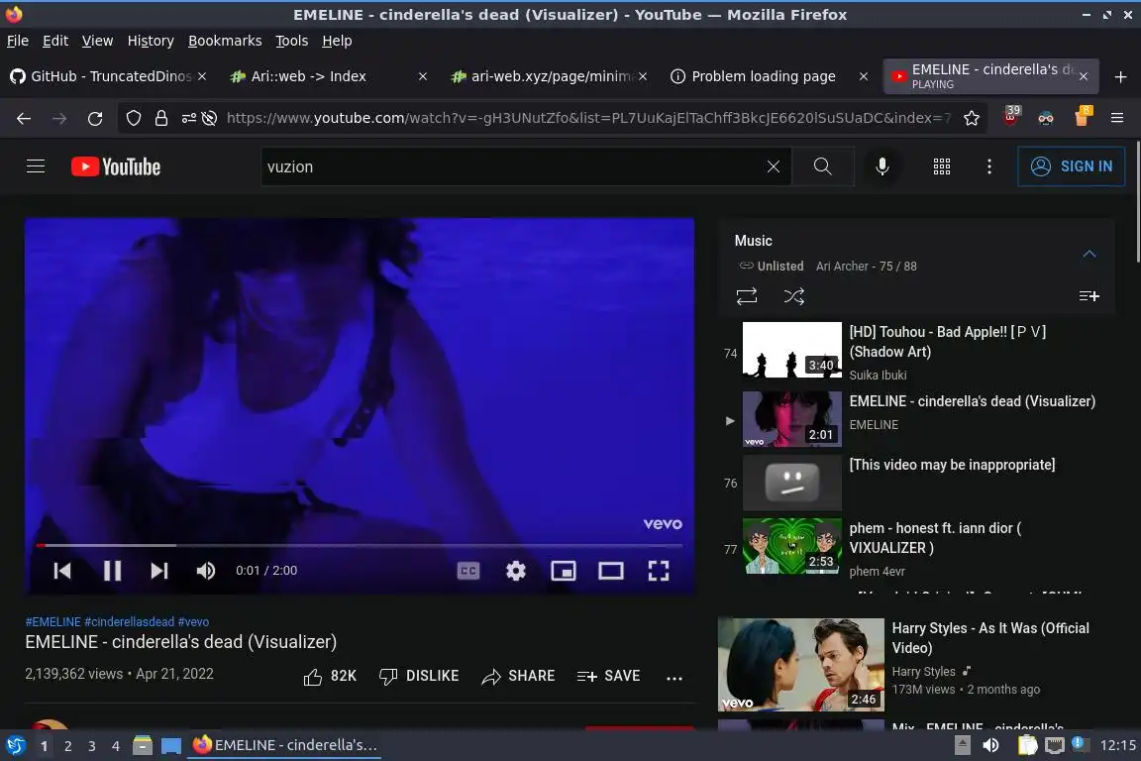
Task: Save the playlist with the add icon
Action: 1089,296
